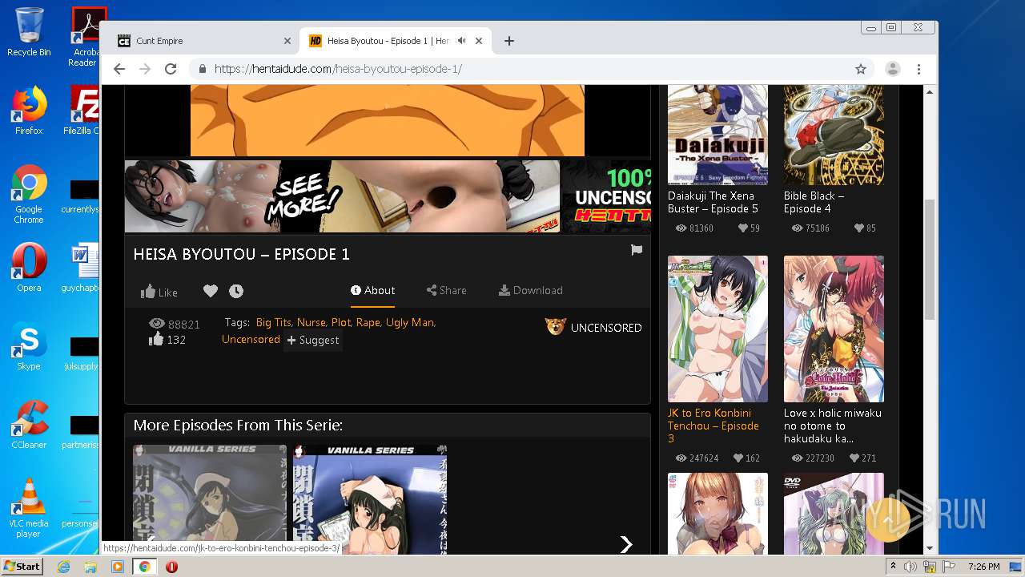Image resolution: width=1025 pixels, height=577 pixels.
Task: Click the Suggest tag button
Action: coord(313,340)
